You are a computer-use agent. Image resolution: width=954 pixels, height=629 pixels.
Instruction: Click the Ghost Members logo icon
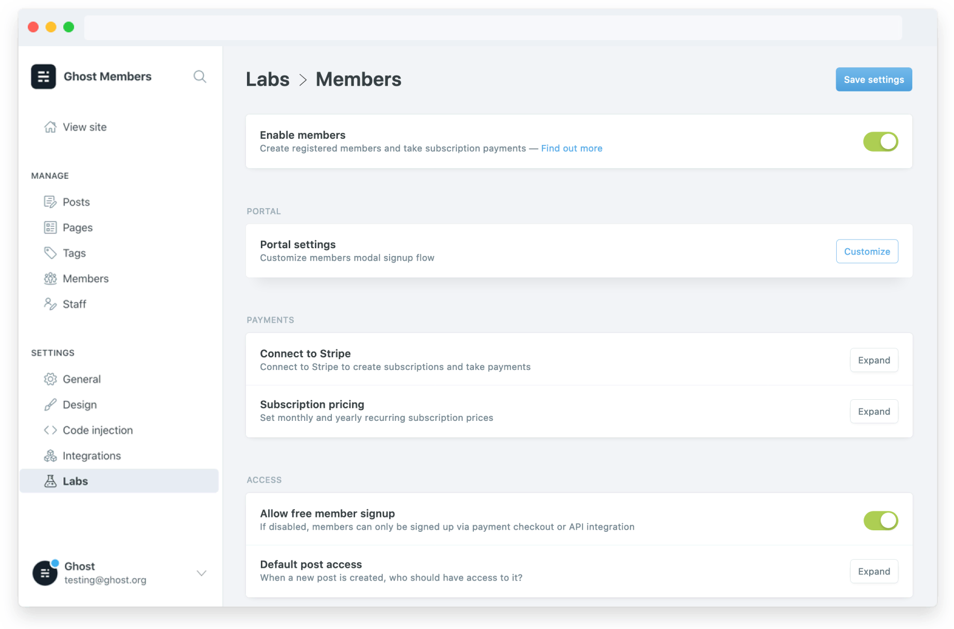coord(43,76)
